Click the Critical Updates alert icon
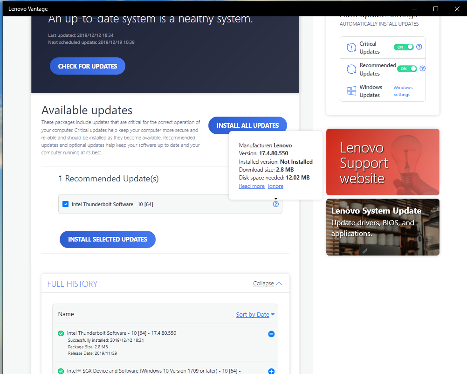Screen dimensions: 467x374 pos(351,48)
